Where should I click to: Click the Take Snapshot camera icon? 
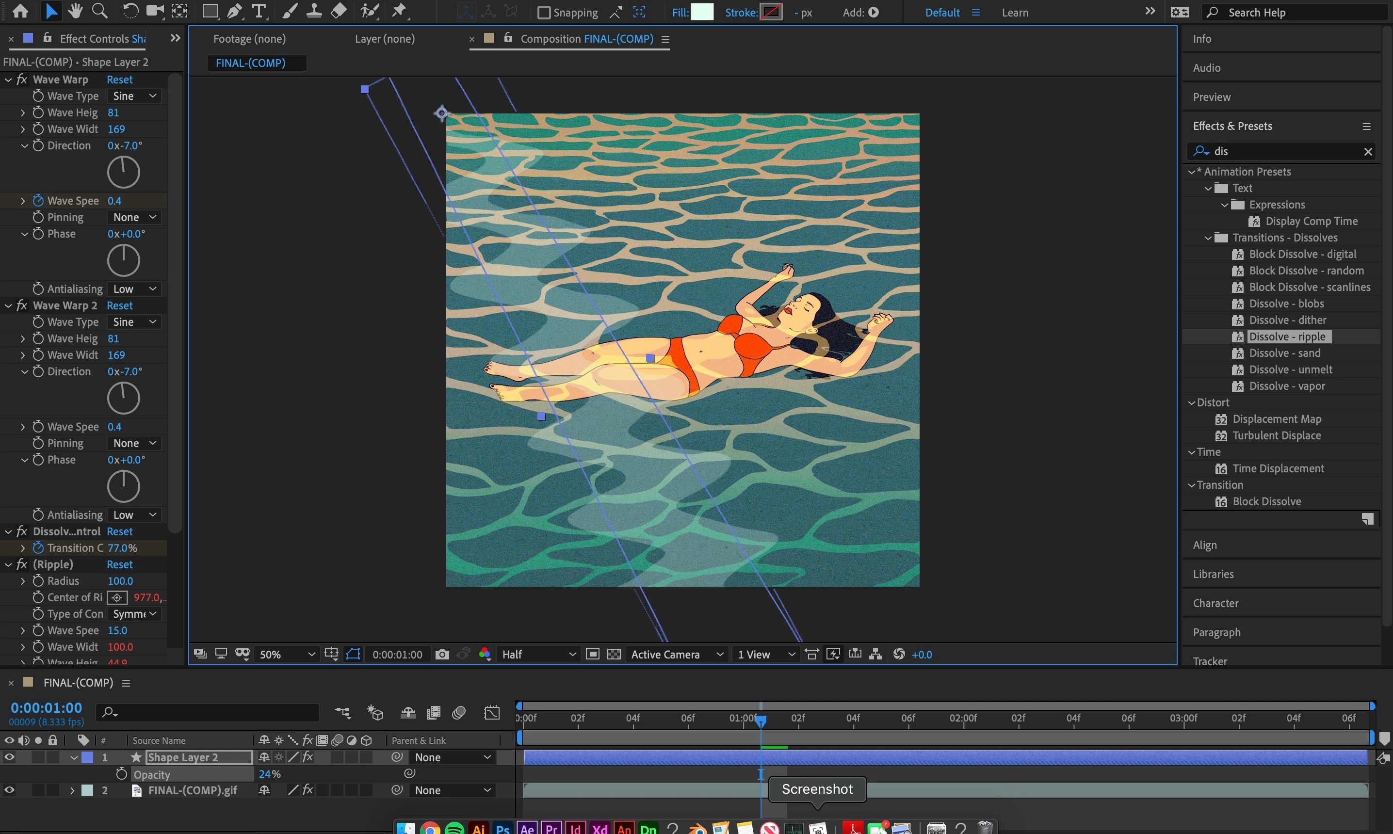pos(442,654)
